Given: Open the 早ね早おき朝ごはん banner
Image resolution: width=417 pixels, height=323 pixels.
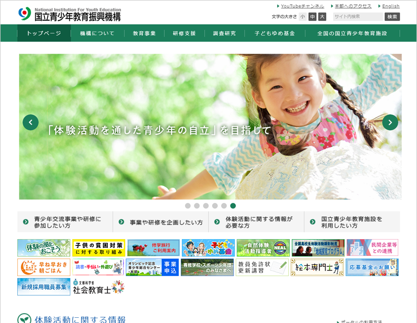Looking at the screenshot, I should point(44,267).
